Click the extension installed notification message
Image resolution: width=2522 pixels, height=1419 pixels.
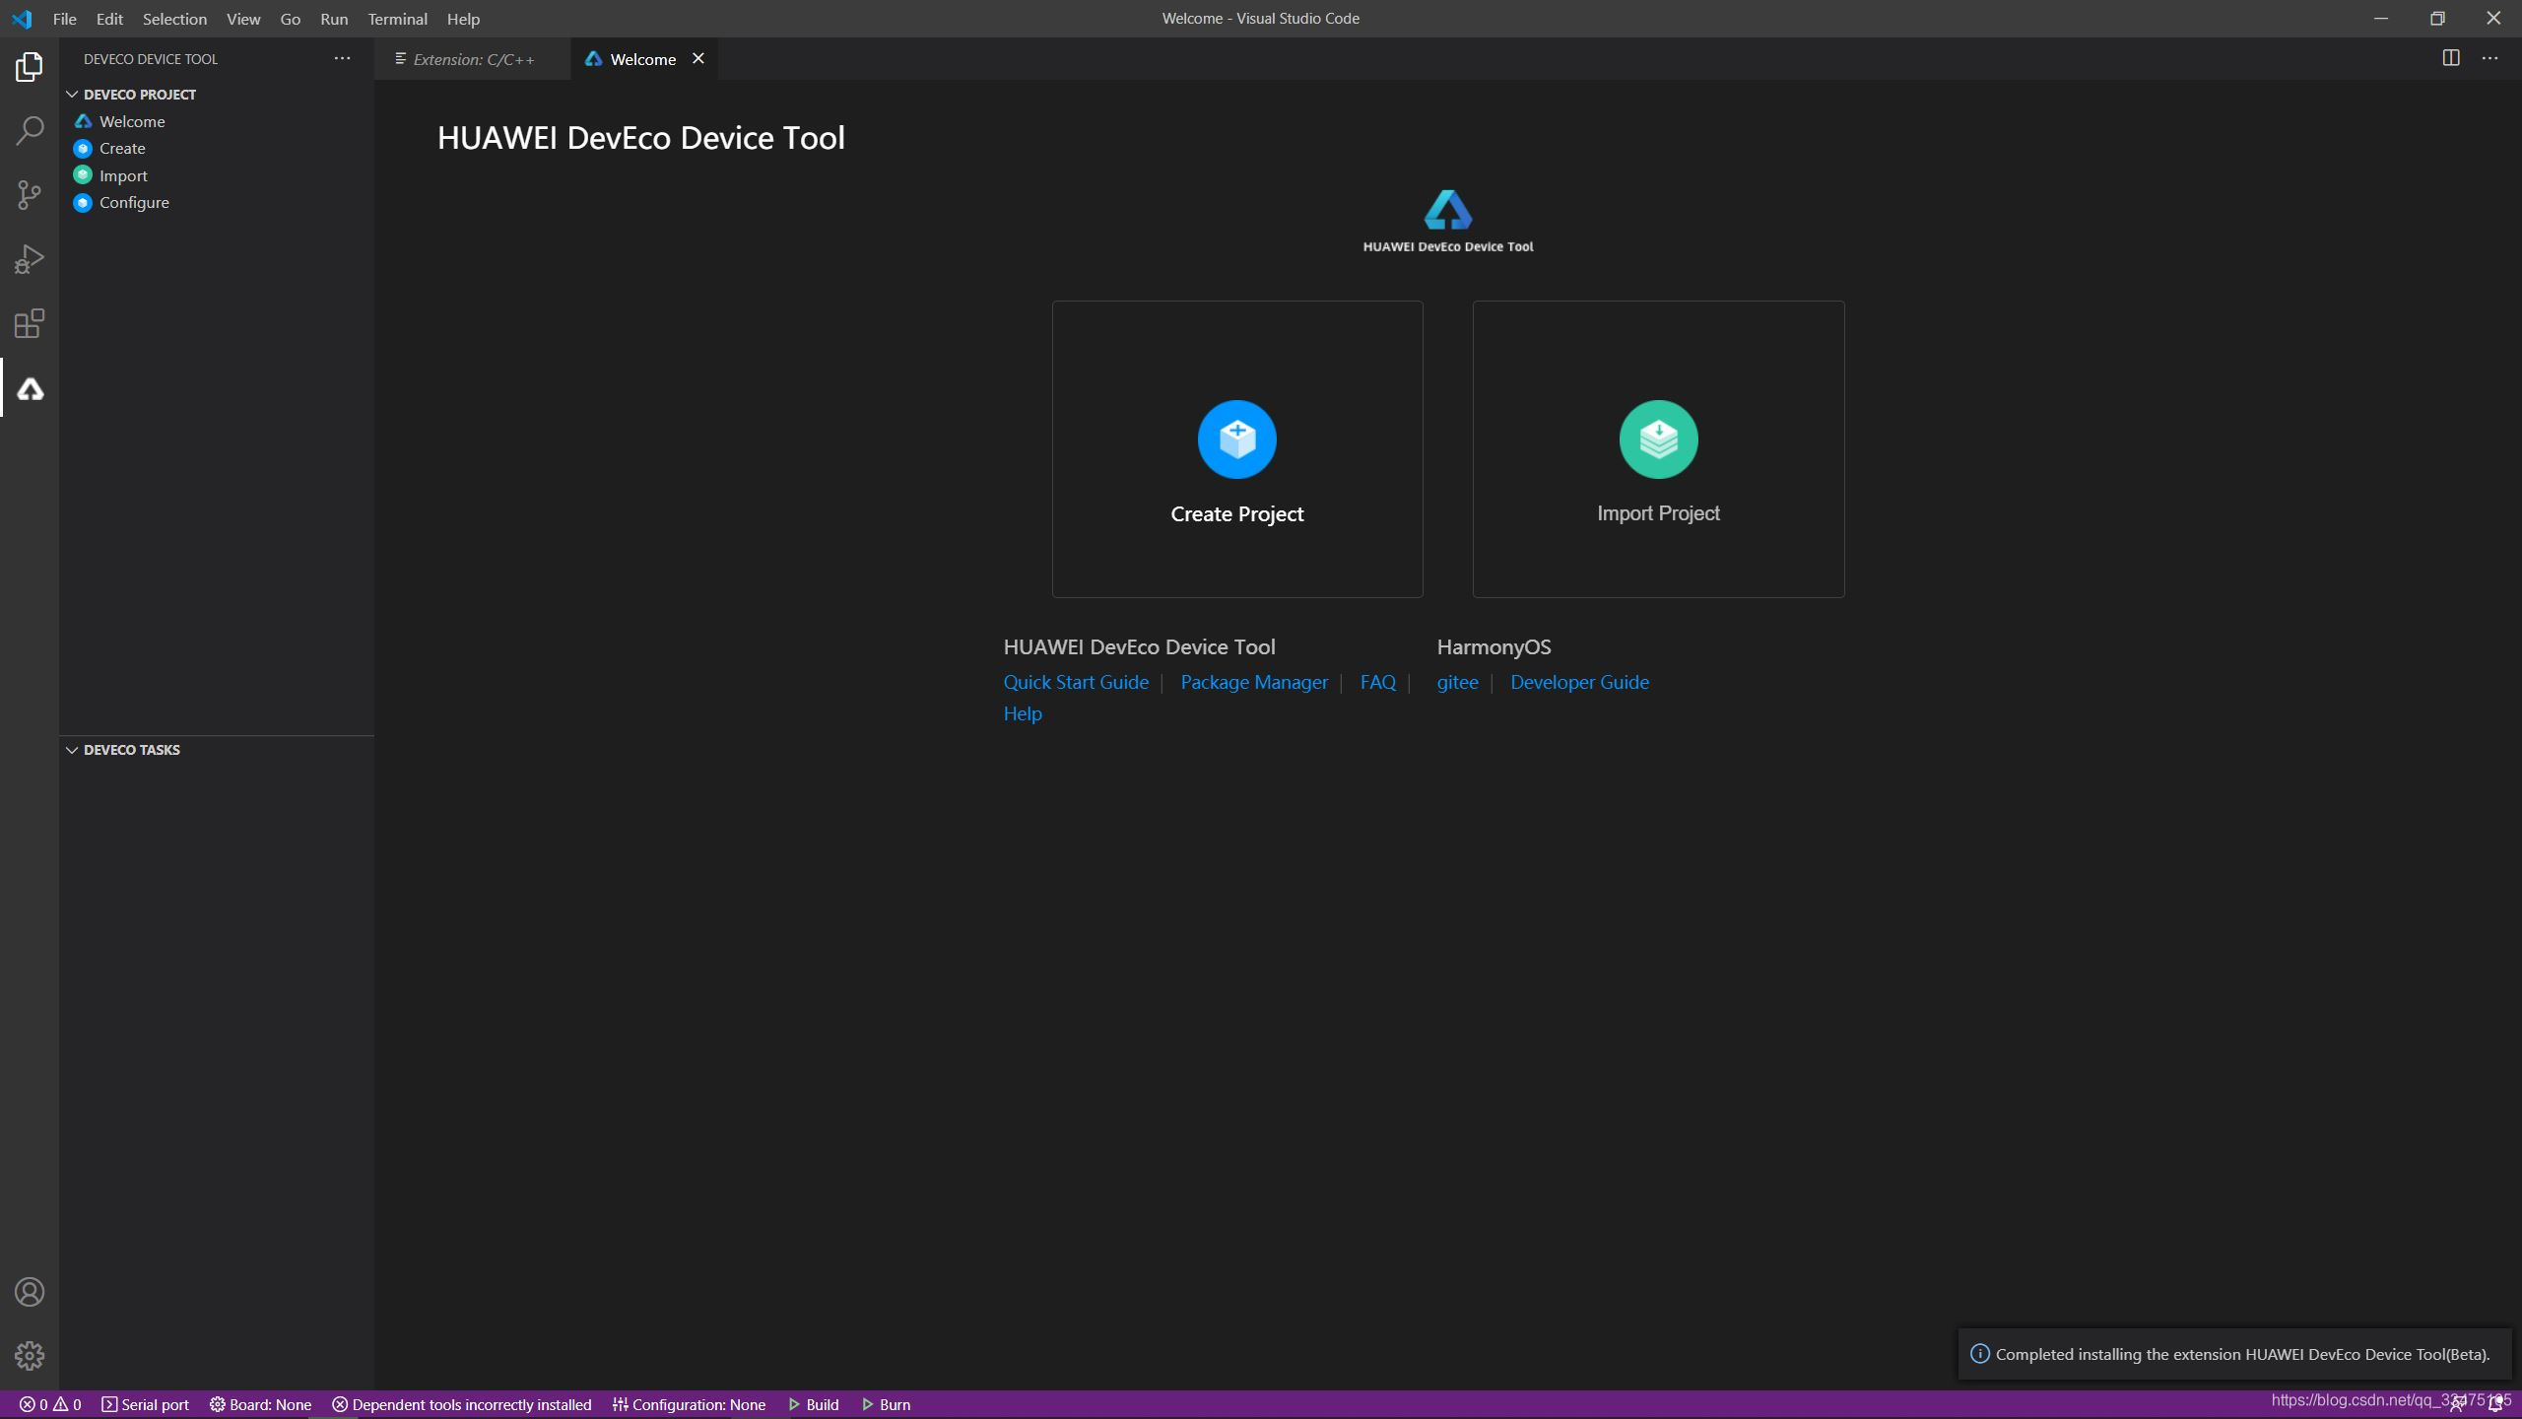point(2242,1354)
